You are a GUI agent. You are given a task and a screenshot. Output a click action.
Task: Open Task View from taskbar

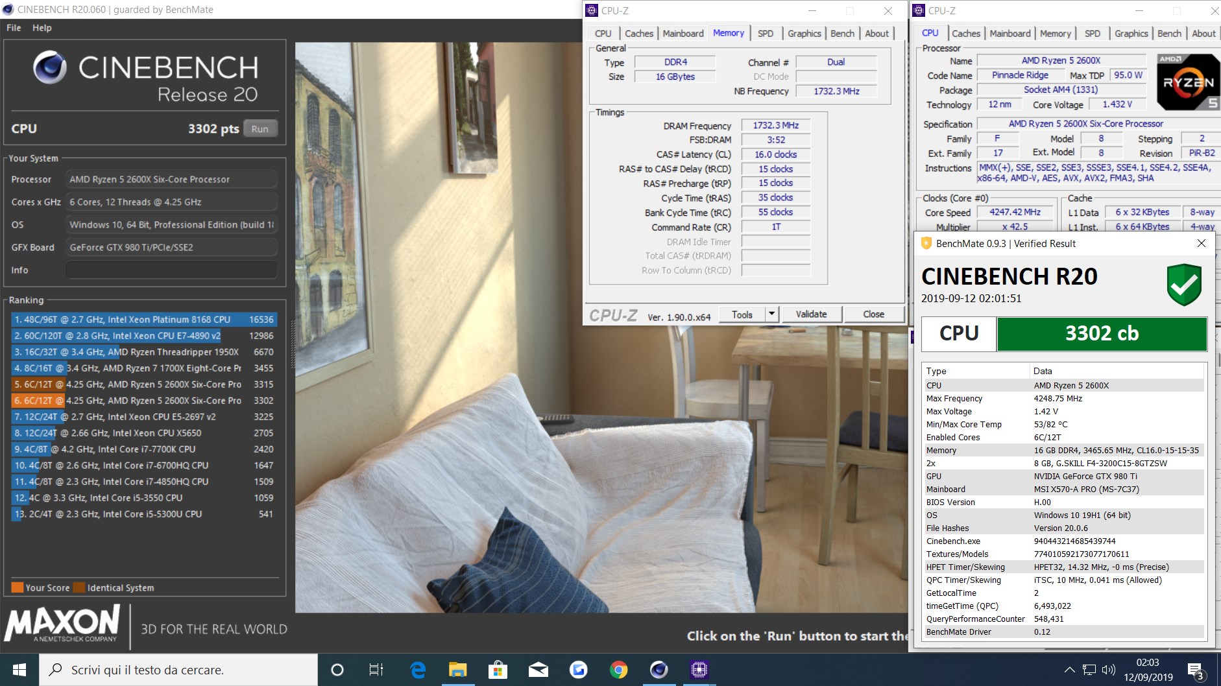click(376, 670)
